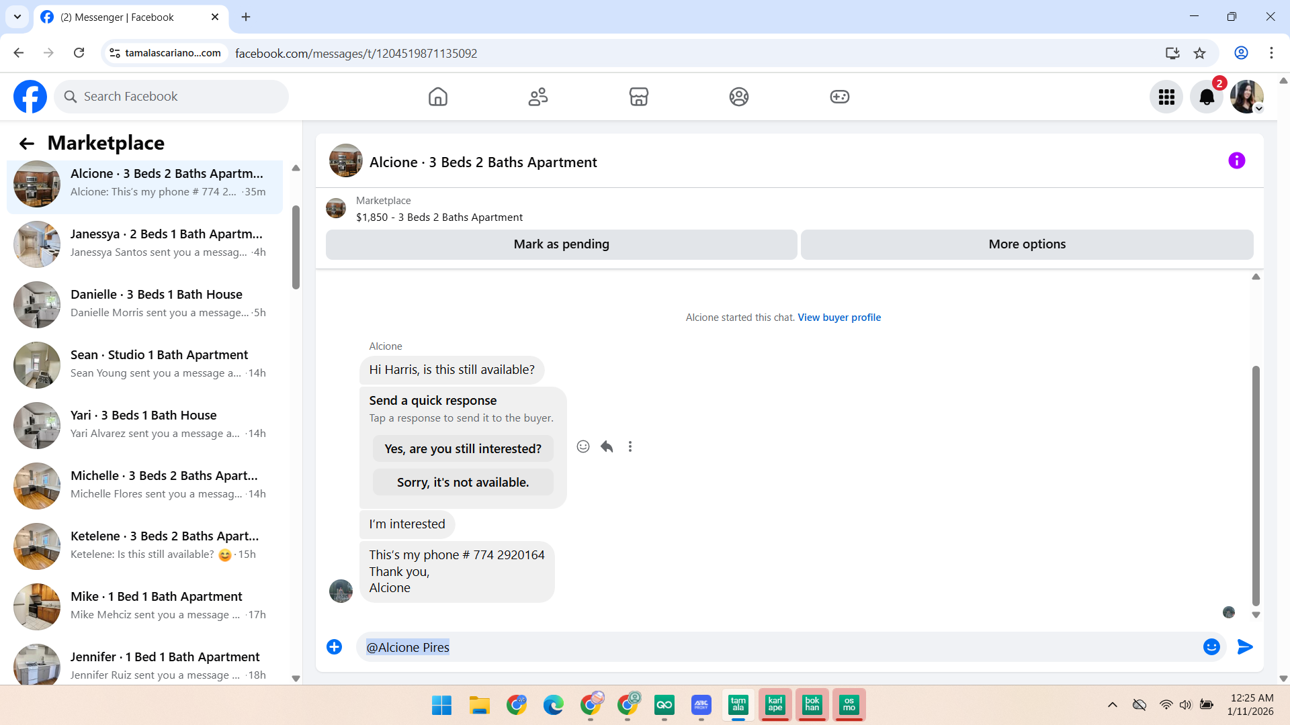Click the blue plus attachment icon
The image size is (1290, 725).
334,646
